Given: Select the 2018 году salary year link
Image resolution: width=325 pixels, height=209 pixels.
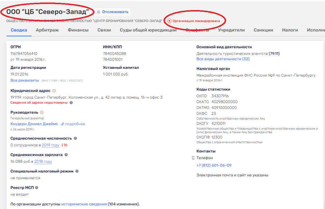Looking at the screenshot, I should click(43, 161).
